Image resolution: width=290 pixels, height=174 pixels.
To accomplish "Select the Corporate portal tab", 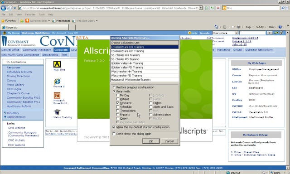I will (61, 50).
